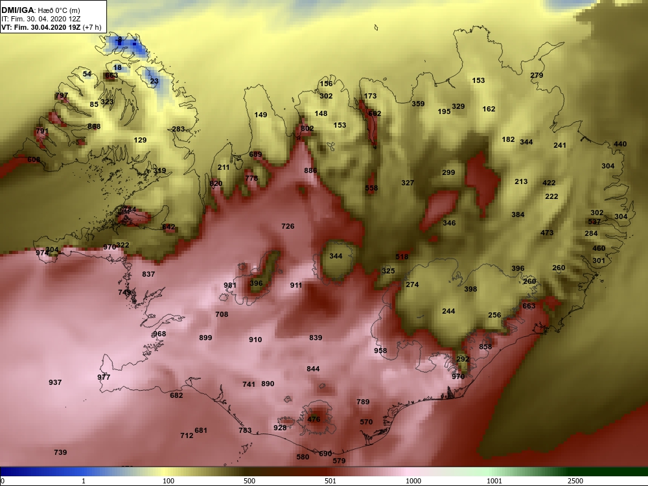Click the colorbar label '2500'
This screenshot has height=486, width=648.
575,481
